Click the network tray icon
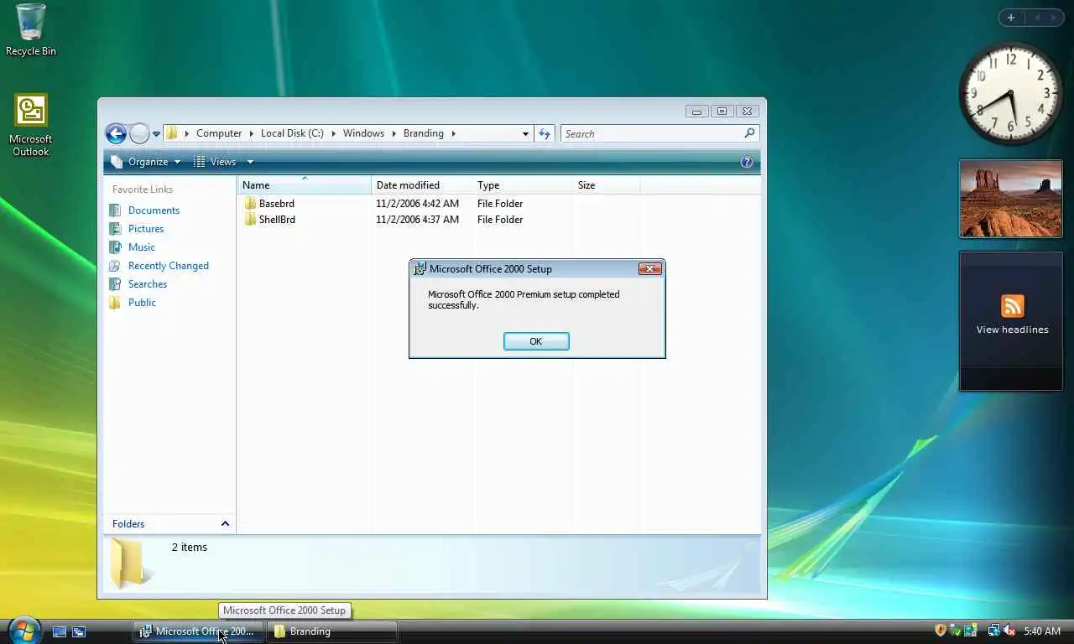This screenshot has width=1074, height=644. [x=993, y=631]
